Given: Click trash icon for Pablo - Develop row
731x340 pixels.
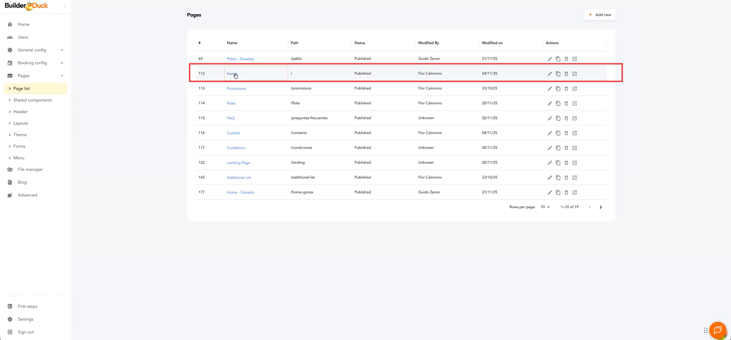Looking at the screenshot, I should 566,59.
